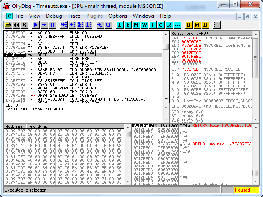The height and width of the screenshot is (197, 263).
Task: Select stack row 0017FEC0 RETURN to ntdll
Action: (192, 144)
